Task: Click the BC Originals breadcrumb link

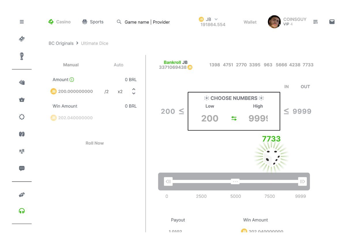Action: tap(61, 43)
